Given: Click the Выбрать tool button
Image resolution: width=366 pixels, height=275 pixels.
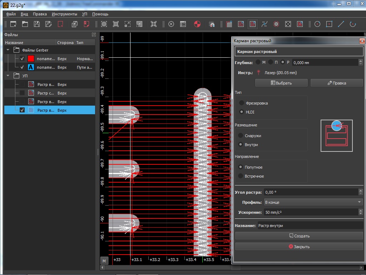Looking at the screenshot, I should (x=281, y=83).
